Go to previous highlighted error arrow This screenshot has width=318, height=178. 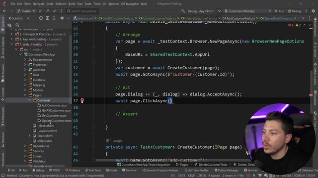(305, 25)
